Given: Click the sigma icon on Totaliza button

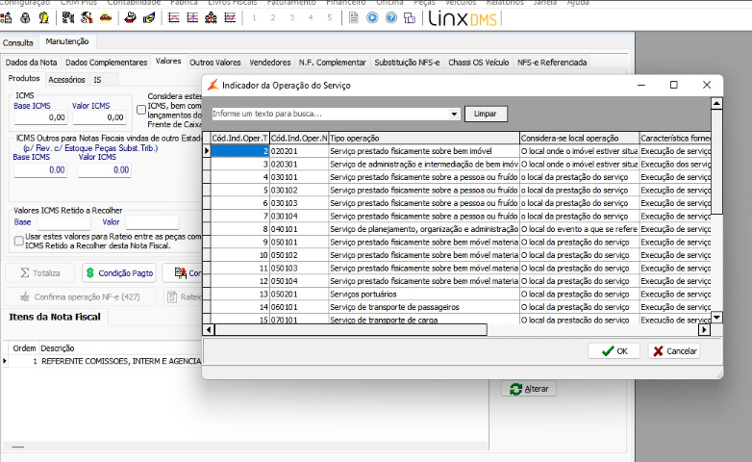Looking at the screenshot, I should (x=25, y=272).
